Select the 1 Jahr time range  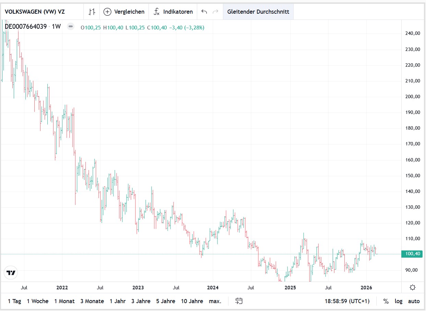pos(118,301)
